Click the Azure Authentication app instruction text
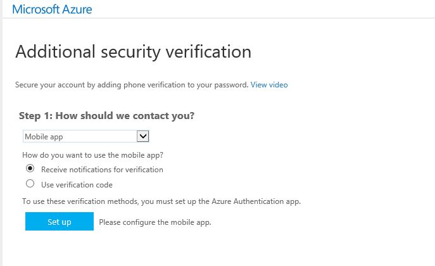Image resolution: width=435 pixels, height=266 pixels. 161,201
